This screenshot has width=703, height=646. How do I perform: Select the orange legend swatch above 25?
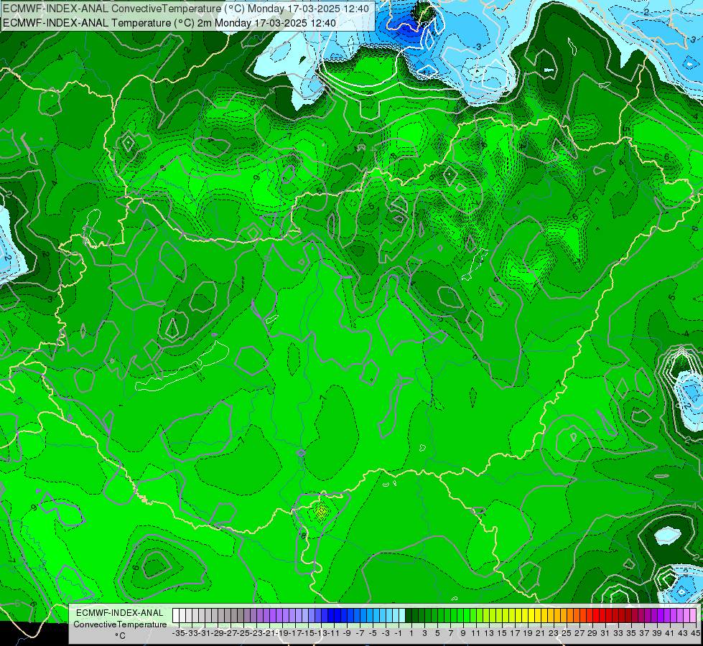[x=564, y=616]
